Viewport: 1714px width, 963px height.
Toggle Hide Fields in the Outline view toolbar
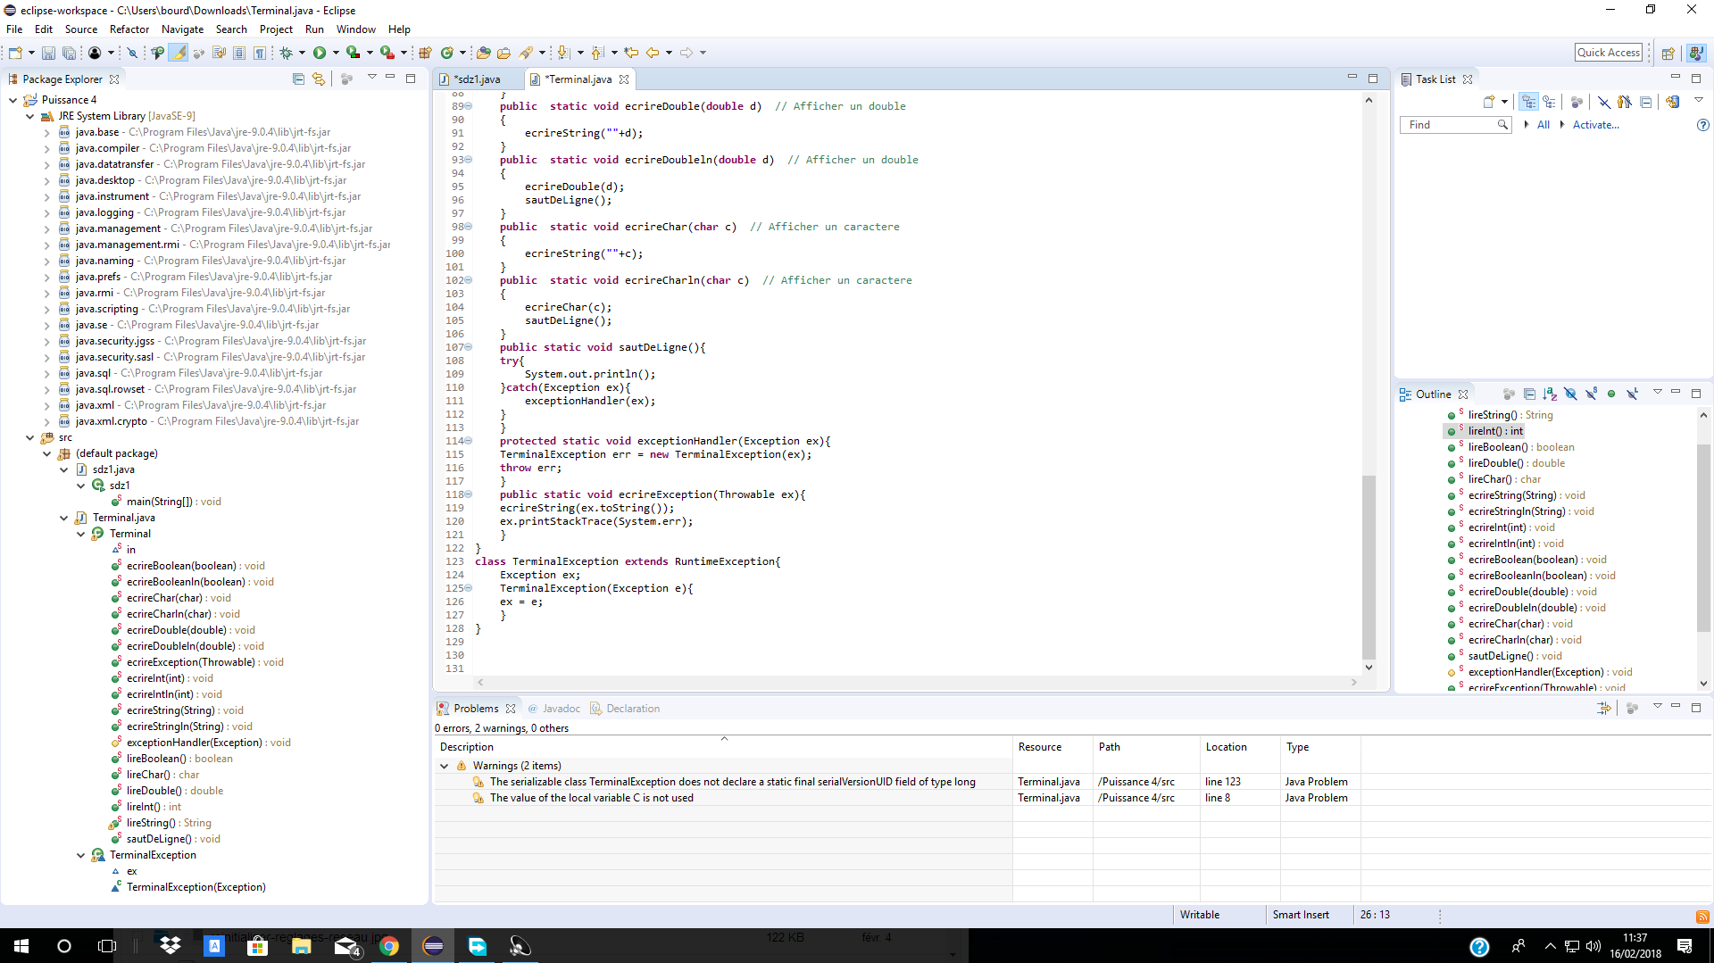(1570, 394)
